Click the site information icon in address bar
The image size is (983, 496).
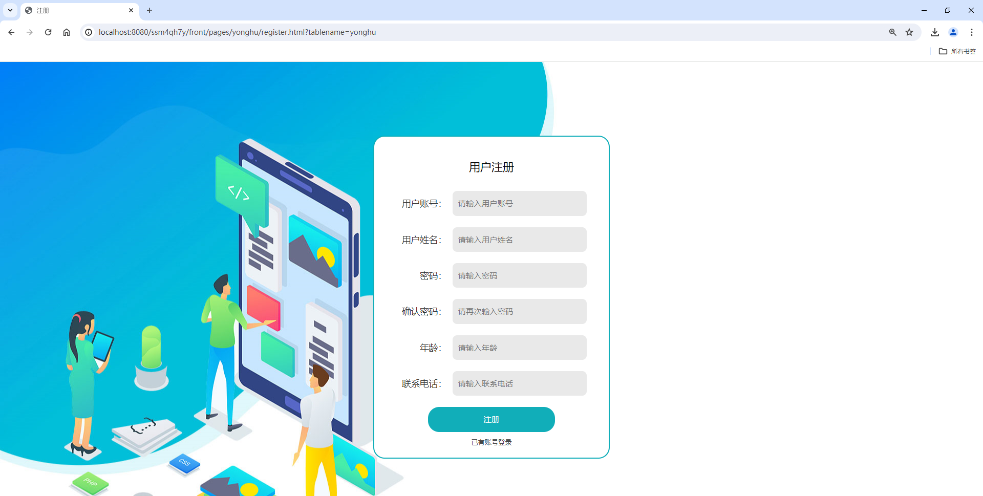89,32
